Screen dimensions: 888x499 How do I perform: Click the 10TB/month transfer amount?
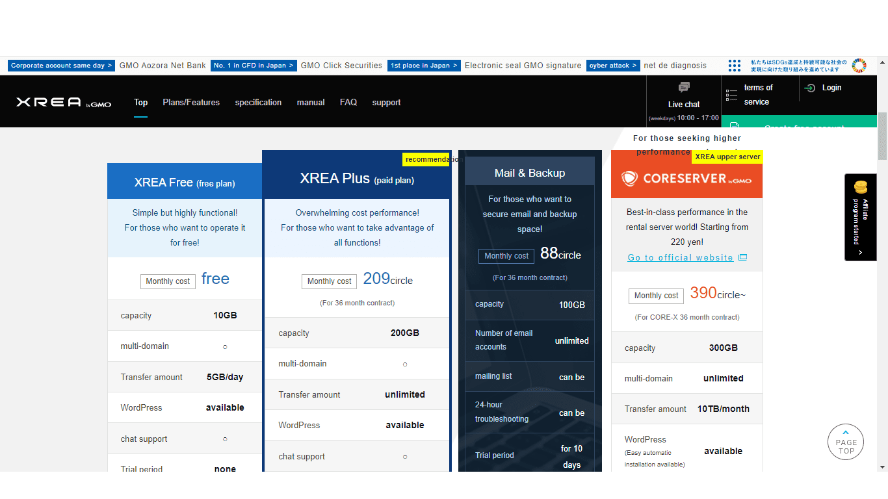point(724,409)
